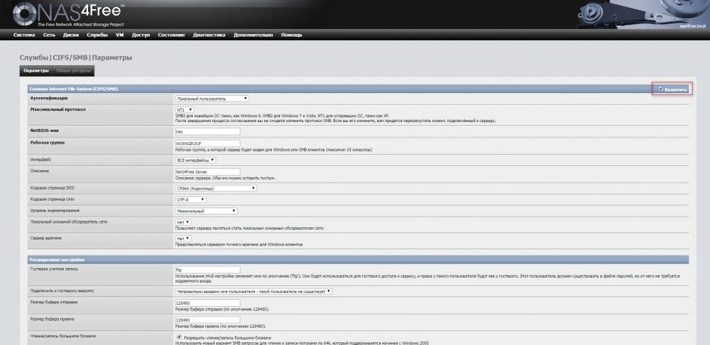The height and width of the screenshot is (345, 710).
Task: Open the 'Аутентификация' dropdown
Action: pyautogui.click(x=211, y=99)
